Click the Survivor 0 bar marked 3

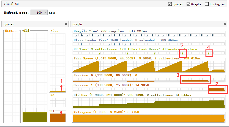195,80
